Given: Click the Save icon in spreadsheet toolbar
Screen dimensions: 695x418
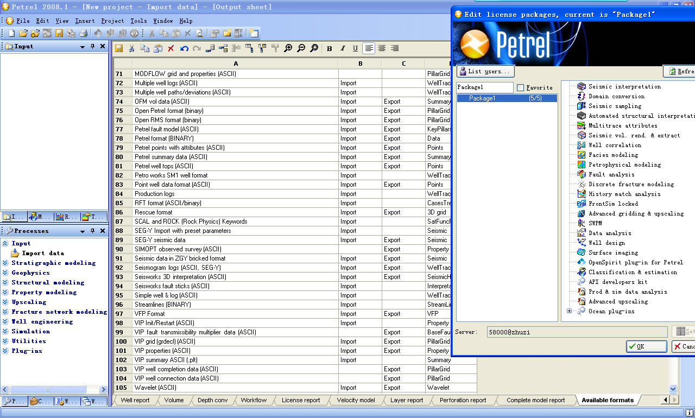Looking at the screenshot, I should click(119, 48).
